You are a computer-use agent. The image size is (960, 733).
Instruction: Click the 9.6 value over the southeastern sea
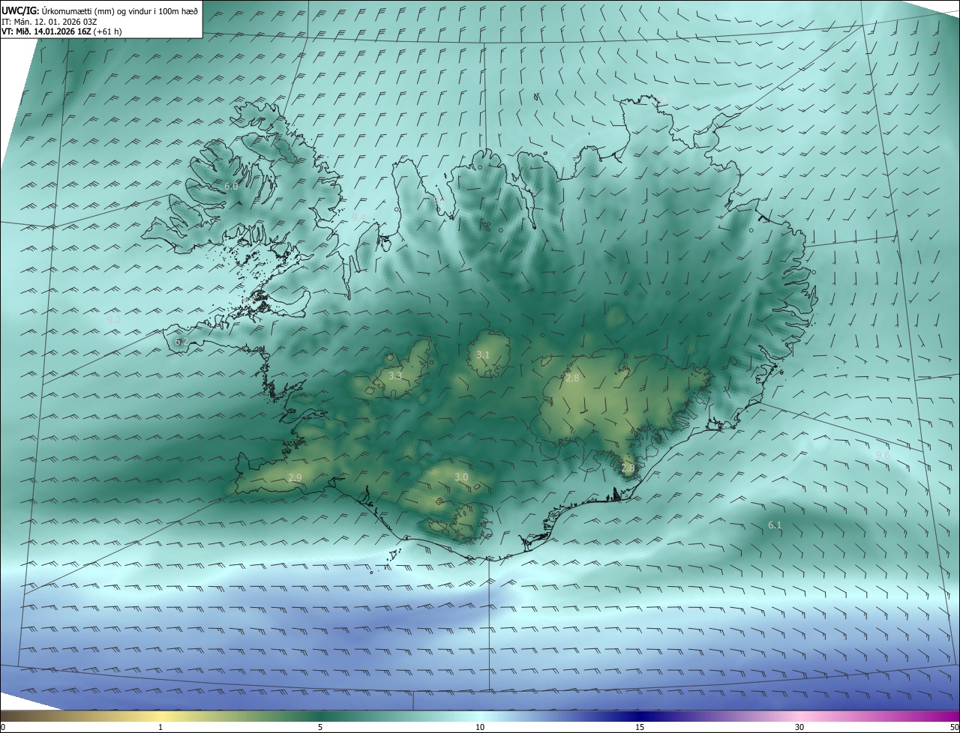[x=883, y=455]
